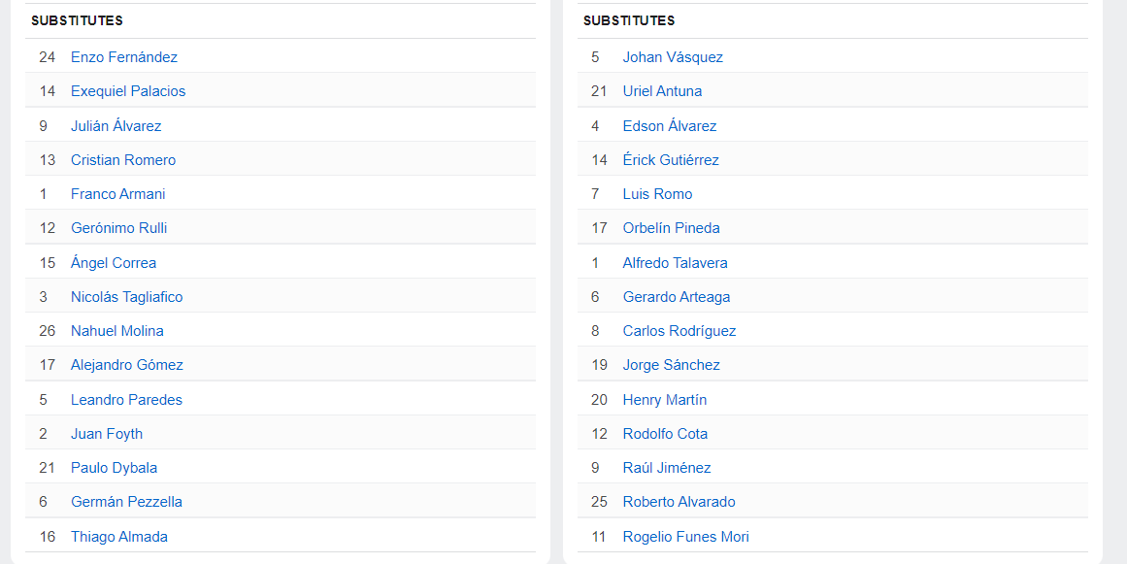
Task: Open Paulo Dybala link
Action: point(114,468)
